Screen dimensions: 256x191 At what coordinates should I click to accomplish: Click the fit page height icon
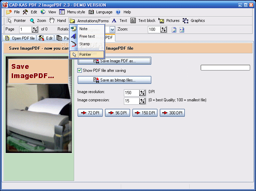(174, 30)
